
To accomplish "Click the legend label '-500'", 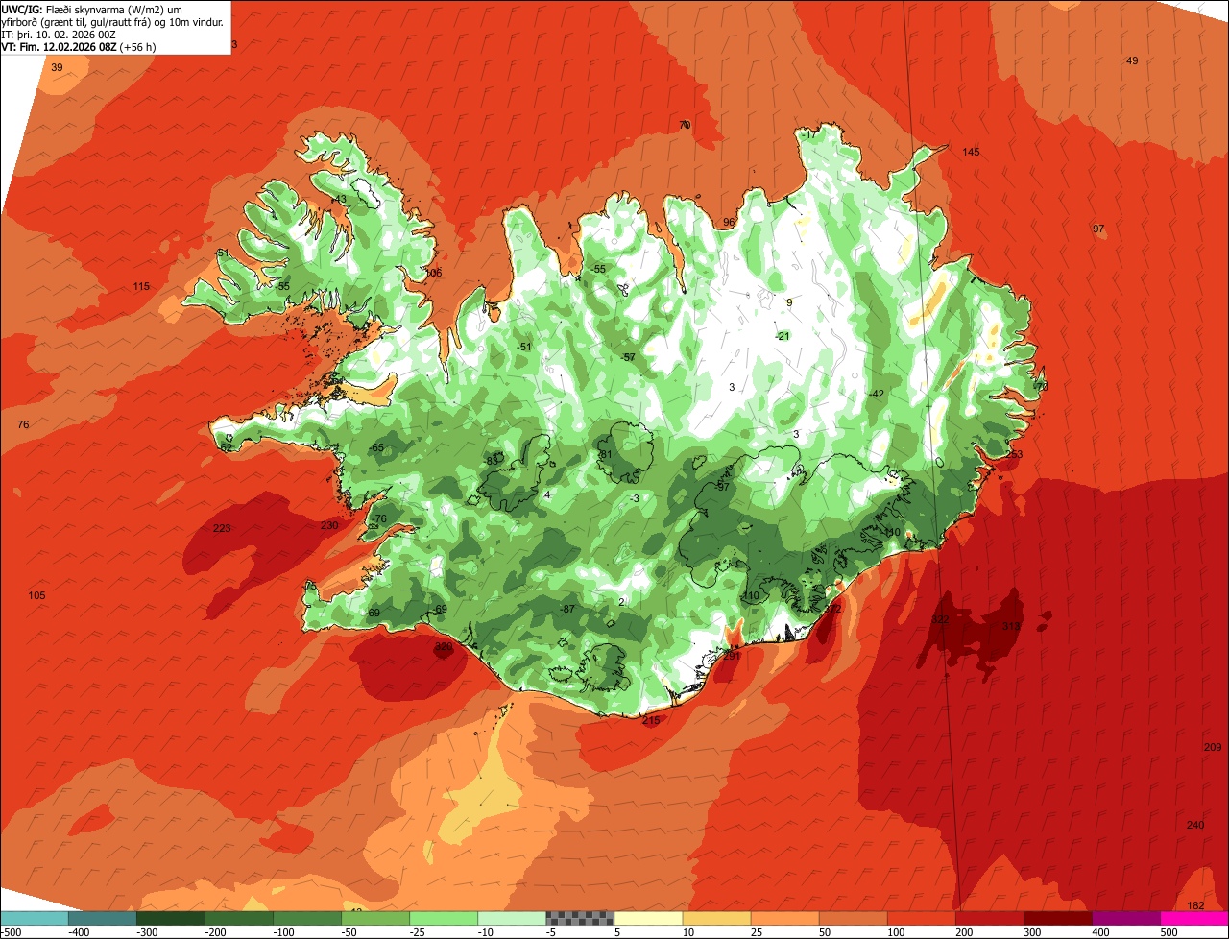I will coord(12,931).
